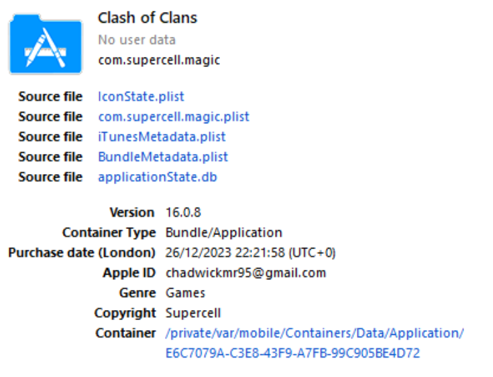The image size is (493, 377).
Task: Open the applicationState.db source file
Action: click(x=158, y=177)
